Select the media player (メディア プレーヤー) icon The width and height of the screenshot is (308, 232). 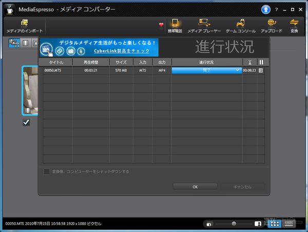coord(202,23)
